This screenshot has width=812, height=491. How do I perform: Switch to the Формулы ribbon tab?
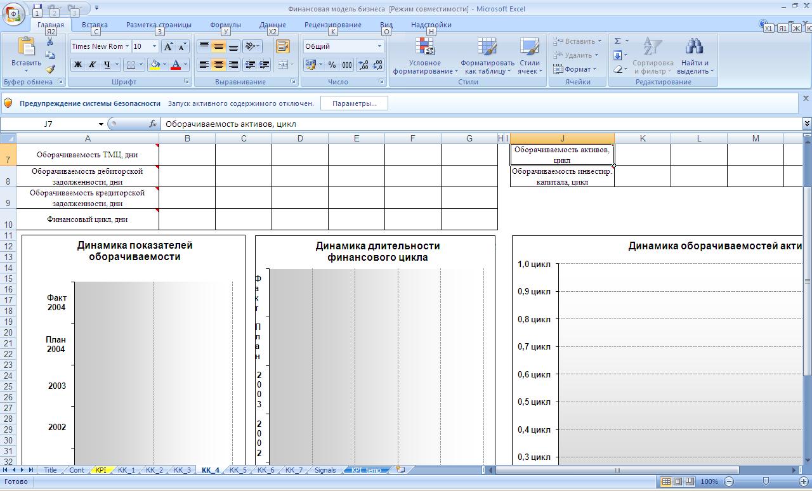[225, 25]
